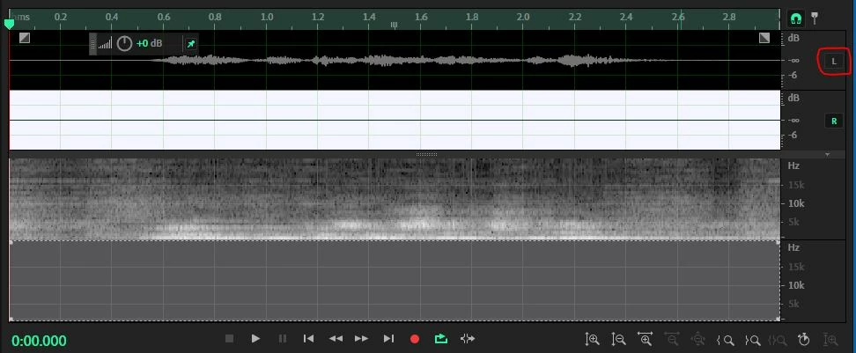Image resolution: width=856 pixels, height=353 pixels.
Task: Click the dimmed zoom icon after the stopwatch
Action: 830,340
